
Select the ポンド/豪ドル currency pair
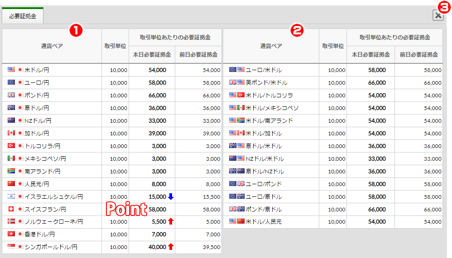tap(264, 209)
